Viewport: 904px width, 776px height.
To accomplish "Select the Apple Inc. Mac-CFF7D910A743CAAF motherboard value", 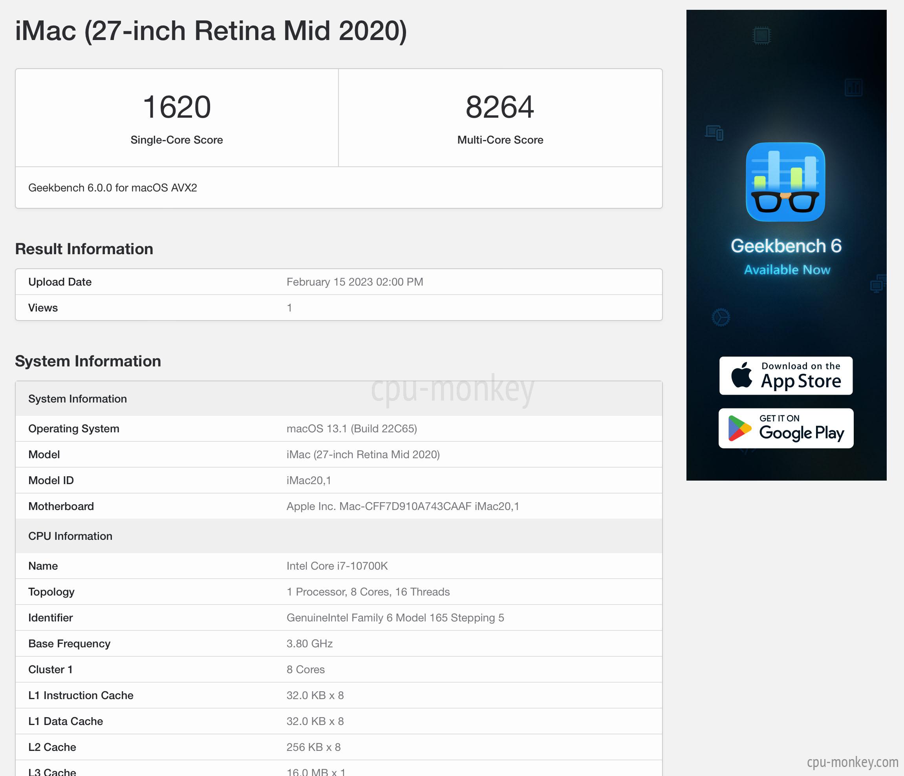I will point(403,506).
